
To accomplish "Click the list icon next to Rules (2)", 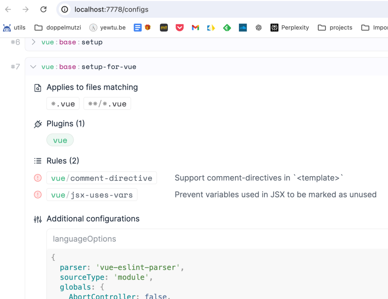I will 38,160.
